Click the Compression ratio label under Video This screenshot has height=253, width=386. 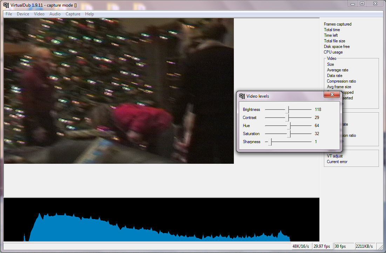341,81
